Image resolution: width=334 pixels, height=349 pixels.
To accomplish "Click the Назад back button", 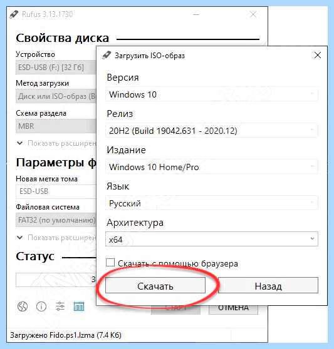I will [x=268, y=285].
